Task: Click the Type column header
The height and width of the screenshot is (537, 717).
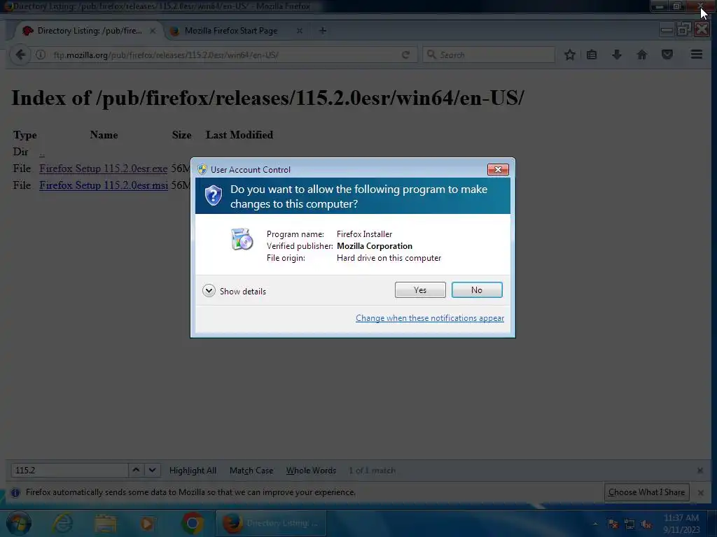Action: 25,135
